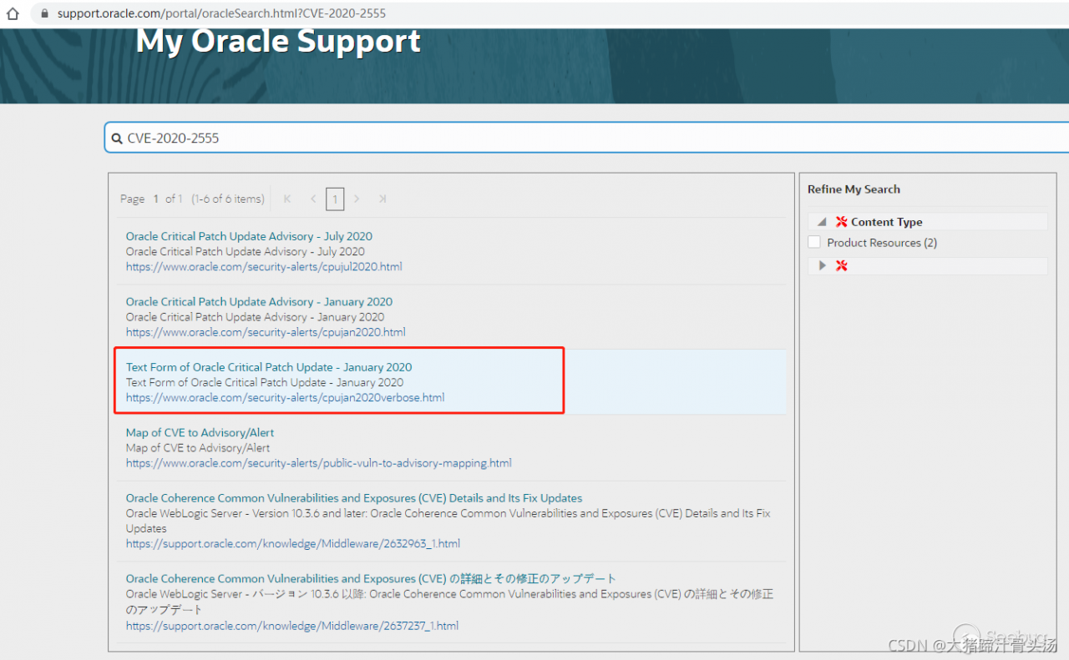Click the description 'Oracle Critical Patch Update Advisory - July 2020'
Viewport: 1069px width, 660px height.
point(246,251)
